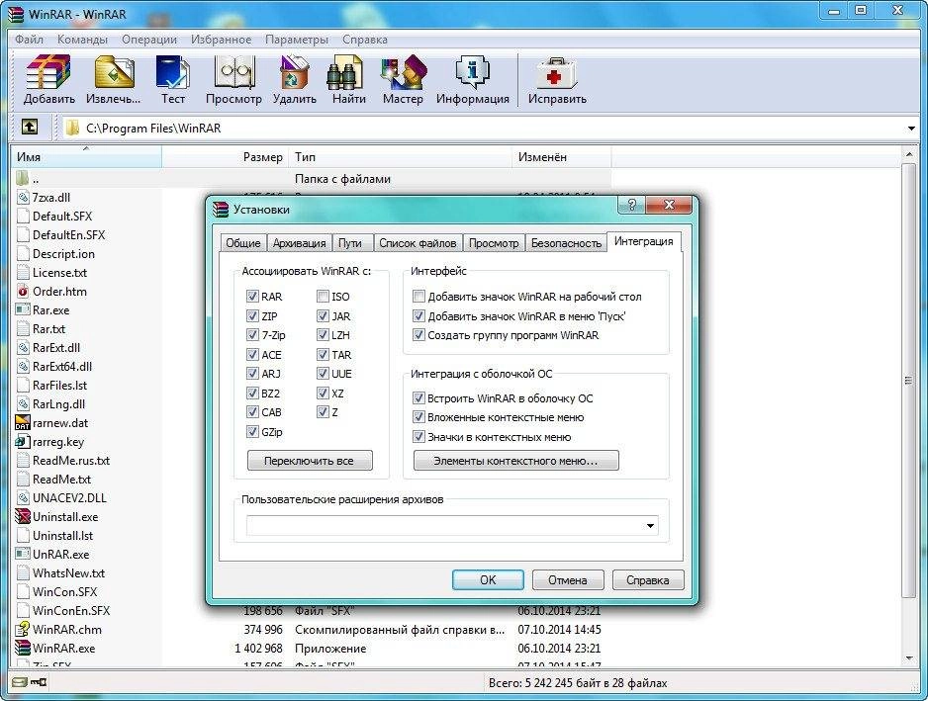Click Элементы контекстного меню button
The image size is (928, 701).
pyautogui.click(x=515, y=460)
